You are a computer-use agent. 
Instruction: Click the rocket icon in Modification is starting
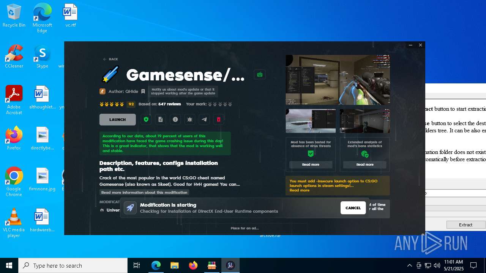click(x=130, y=208)
